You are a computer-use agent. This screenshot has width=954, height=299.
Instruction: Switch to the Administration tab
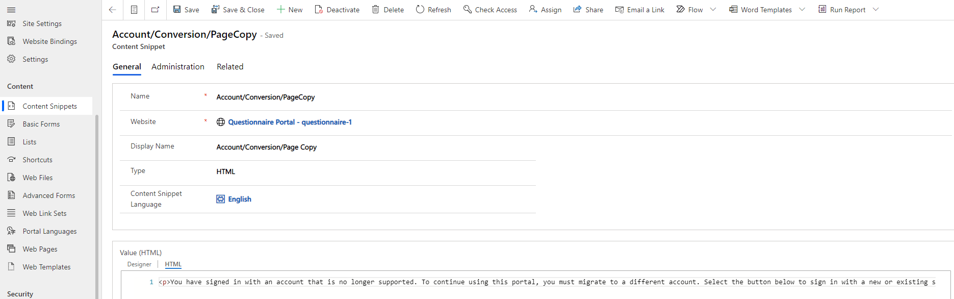(178, 67)
